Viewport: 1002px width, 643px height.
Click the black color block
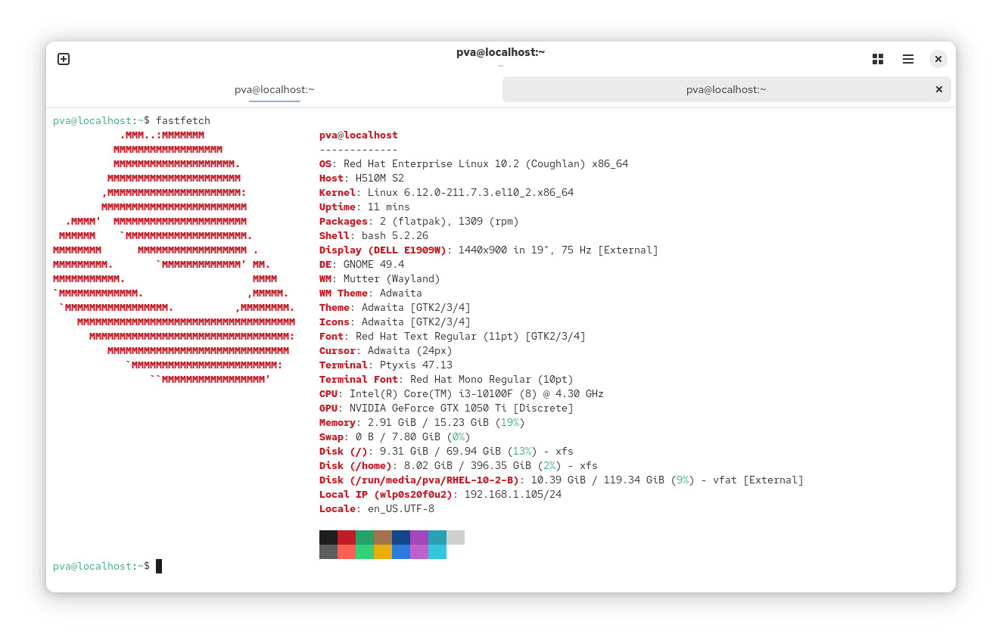(x=328, y=537)
